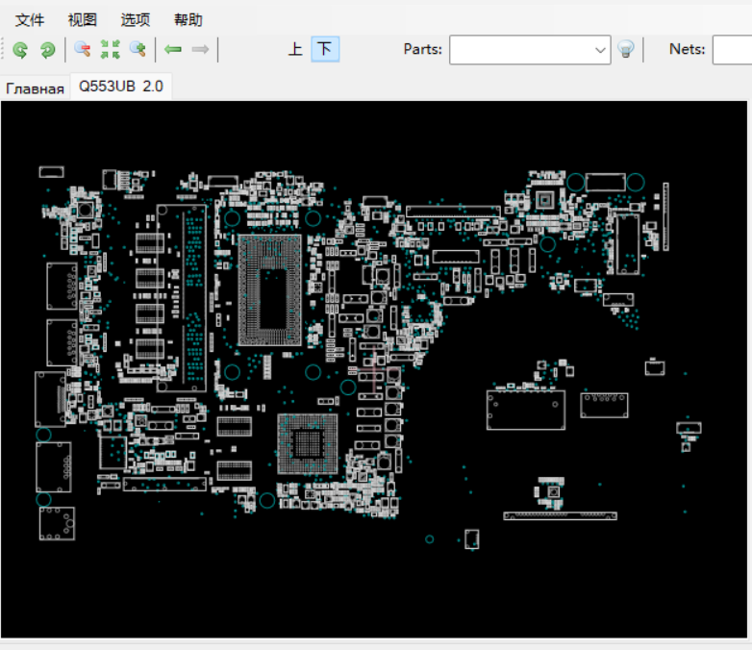Switch to the Главная tab
Image resolution: width=752 pixels, height=650 pixels.
[35, 88]
